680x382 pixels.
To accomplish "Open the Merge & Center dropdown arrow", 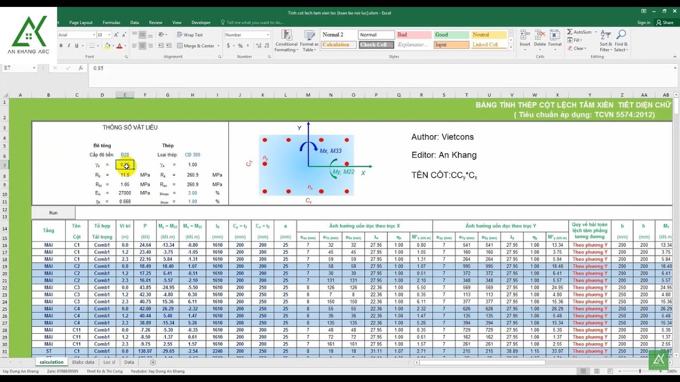I will point(219,46).
